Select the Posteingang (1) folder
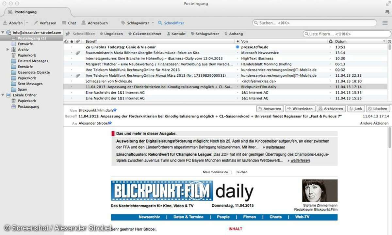The height and width of the screenshot is (235, 392). pos(31,38)
